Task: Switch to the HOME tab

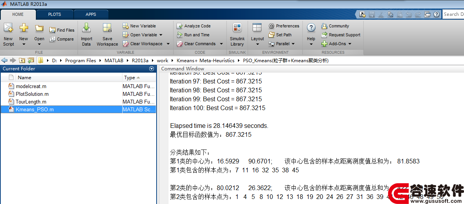Action: point(18,14)
